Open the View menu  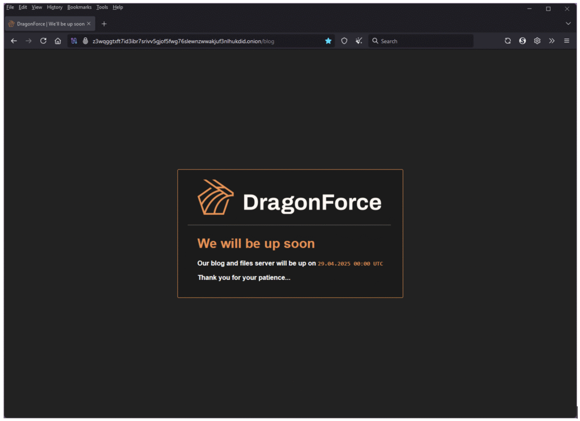tap(37, 7)
